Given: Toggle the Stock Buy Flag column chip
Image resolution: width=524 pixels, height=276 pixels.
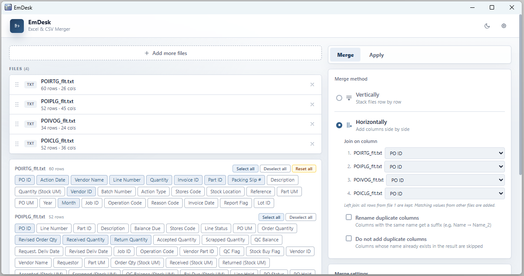Looking at the screenshot, I should (x=265, y=251).
